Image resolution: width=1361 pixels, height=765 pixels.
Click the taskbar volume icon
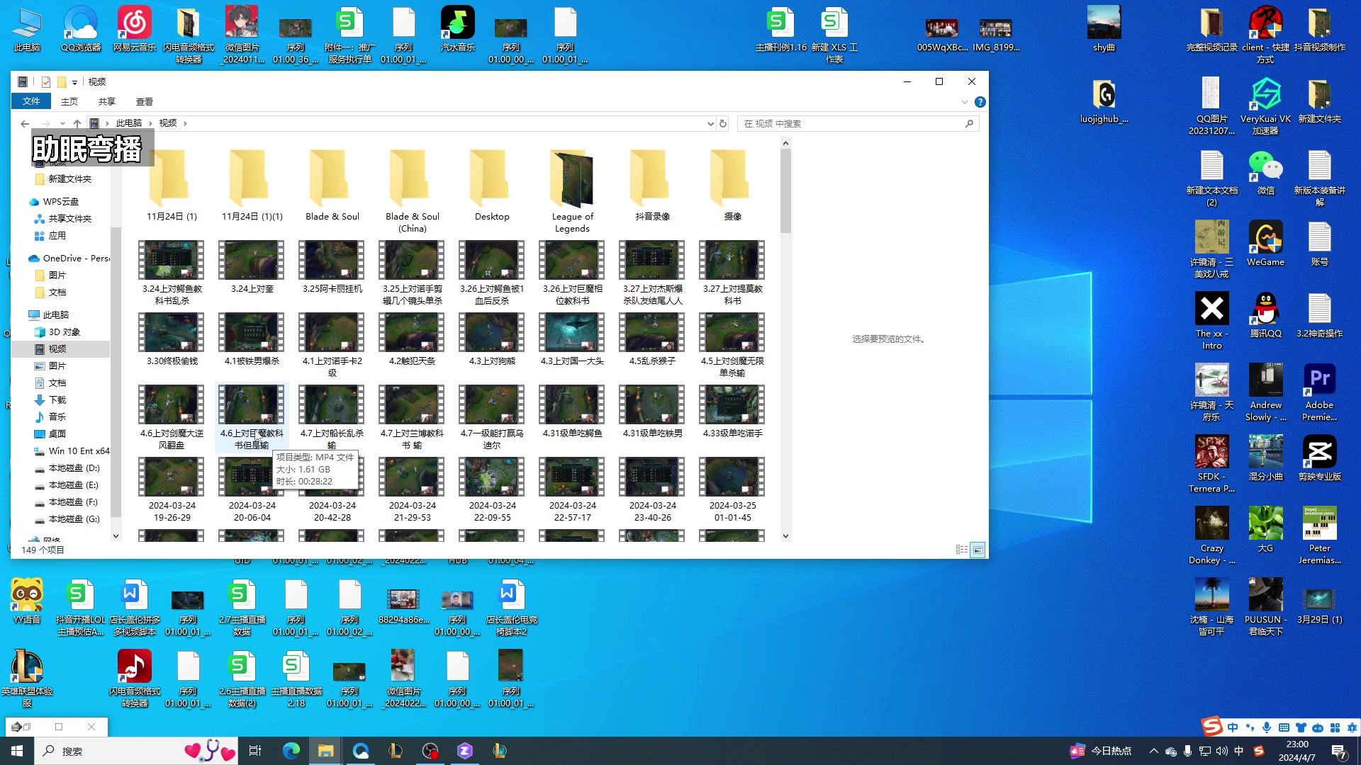1221,751
